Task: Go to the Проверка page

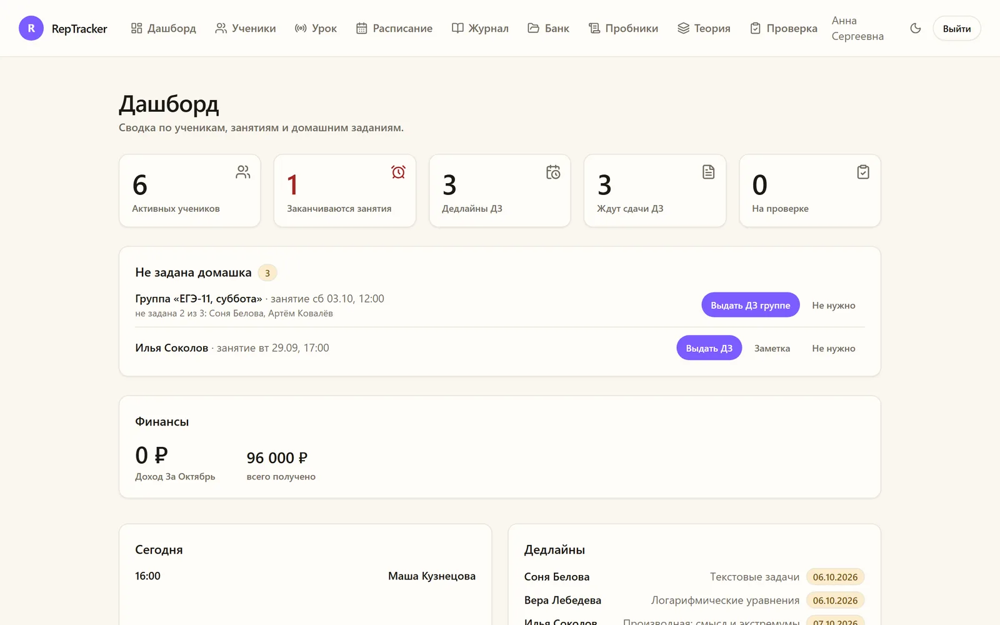Action: [784, 28]
